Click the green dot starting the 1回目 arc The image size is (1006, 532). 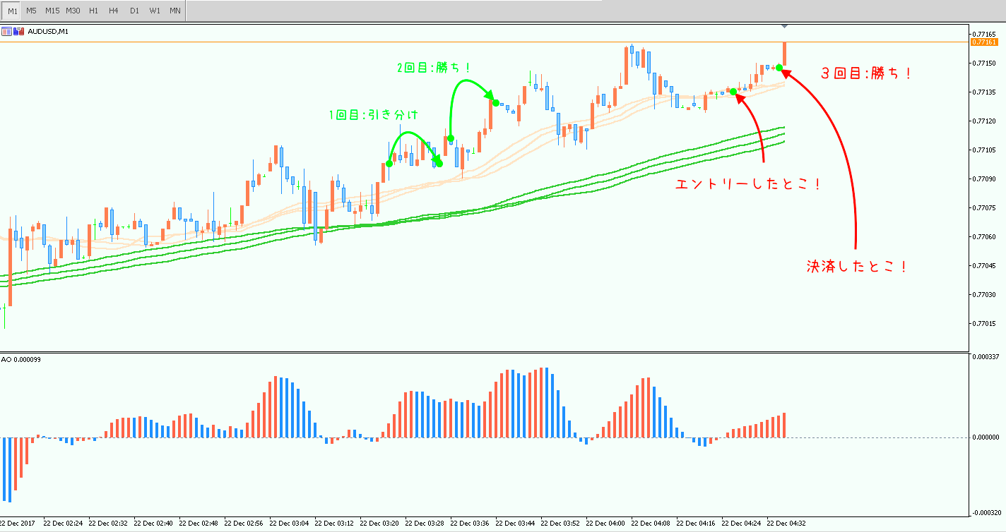click(389, 164)
